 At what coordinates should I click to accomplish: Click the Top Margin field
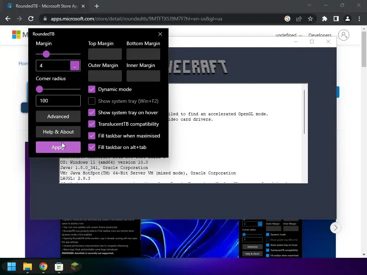pos(105,54)
